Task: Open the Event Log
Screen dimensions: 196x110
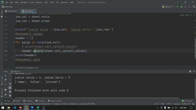Action: pyautogui.click(x=187, y=101)
